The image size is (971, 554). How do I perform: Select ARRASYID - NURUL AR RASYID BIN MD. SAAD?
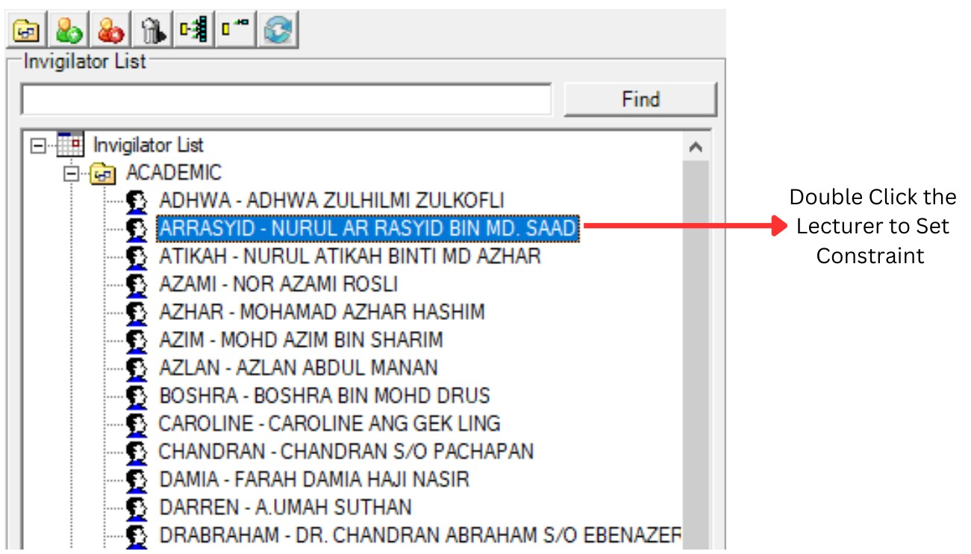pyautogui.click(x=368, y=229)
